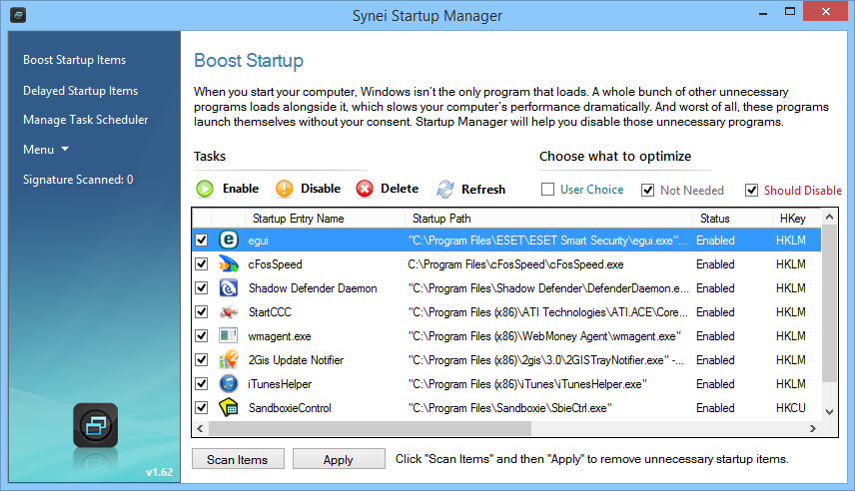Select the 2Gis Update Notifier entry name
The image size is (855, 491).
pos(296,360)
